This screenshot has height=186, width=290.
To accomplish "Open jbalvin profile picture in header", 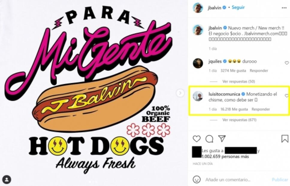I will point(198,8).
